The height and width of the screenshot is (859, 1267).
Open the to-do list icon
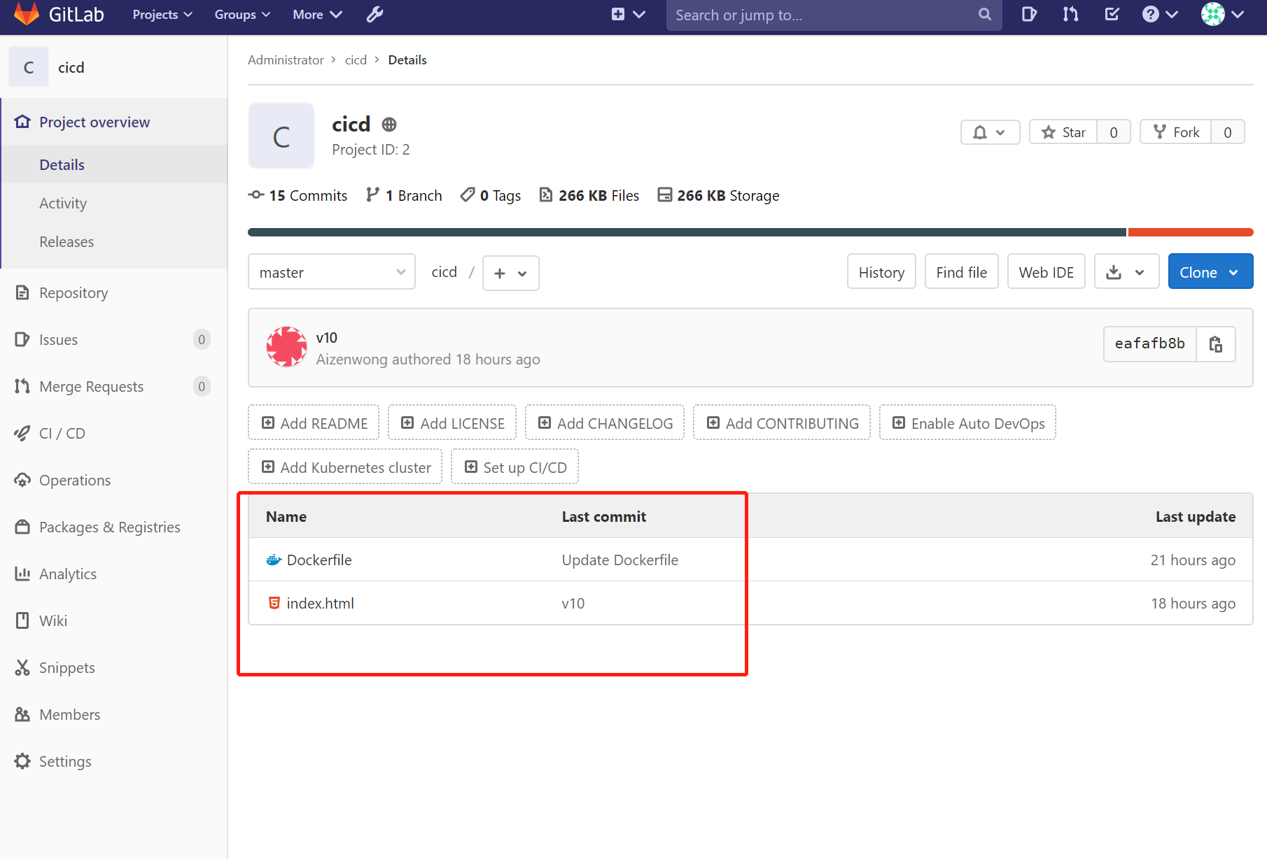click(x=1112, y=15)
